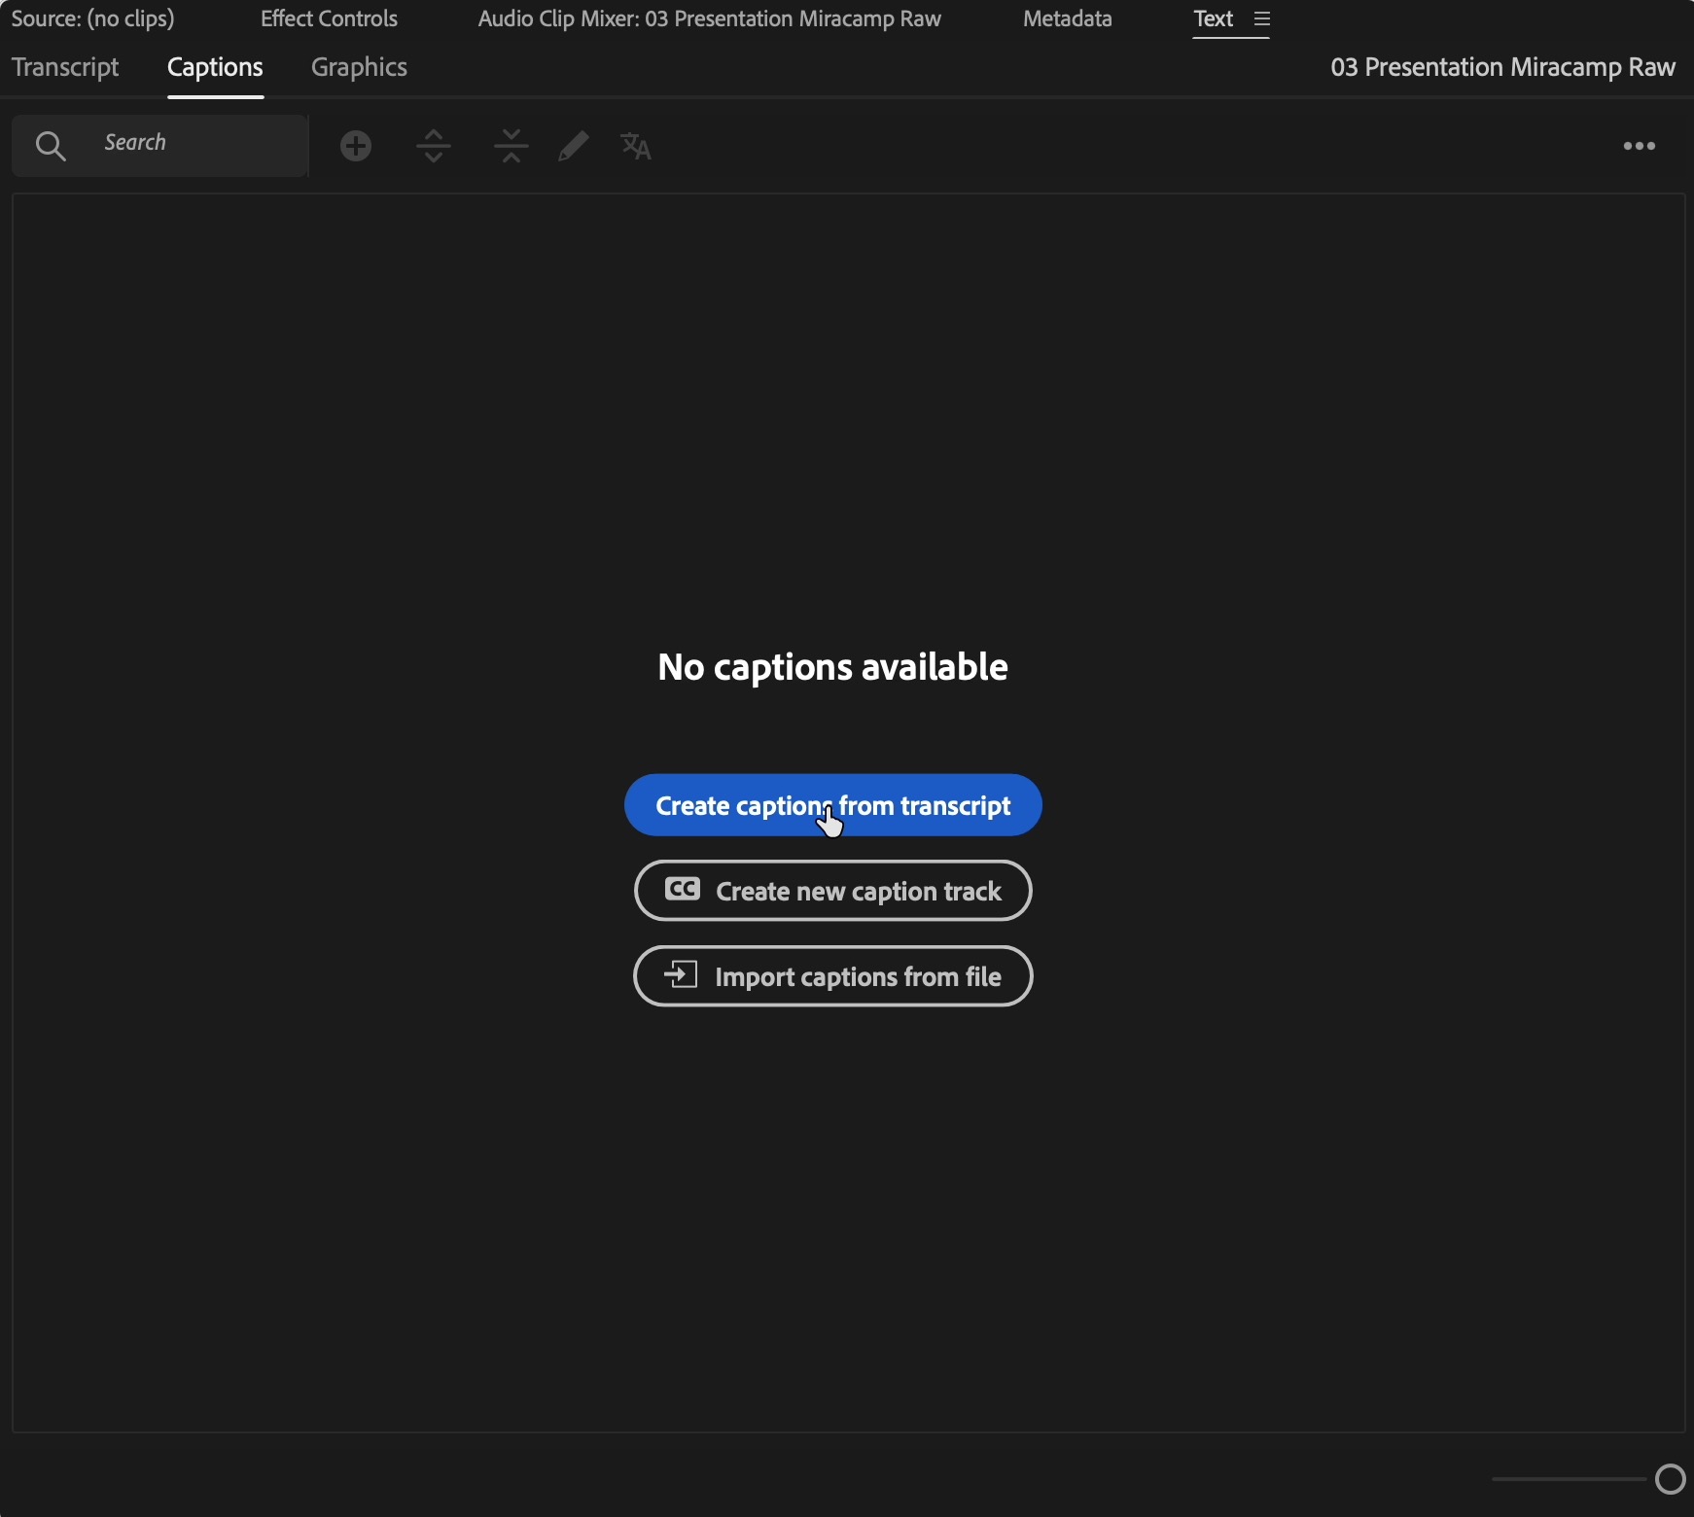Add new caption segment plus icon
The image size is (1694, 1517).
356,146
